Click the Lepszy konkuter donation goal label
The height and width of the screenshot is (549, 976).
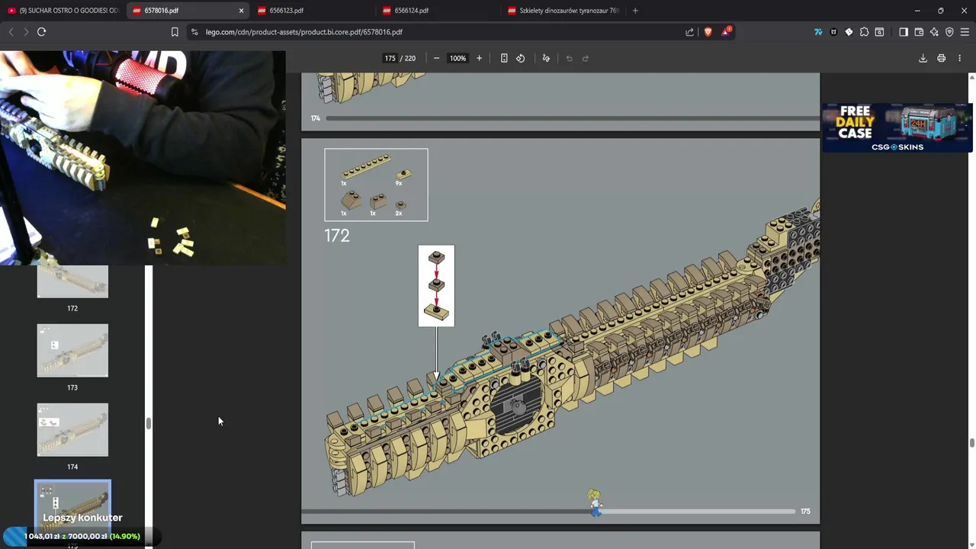point(82,518)
